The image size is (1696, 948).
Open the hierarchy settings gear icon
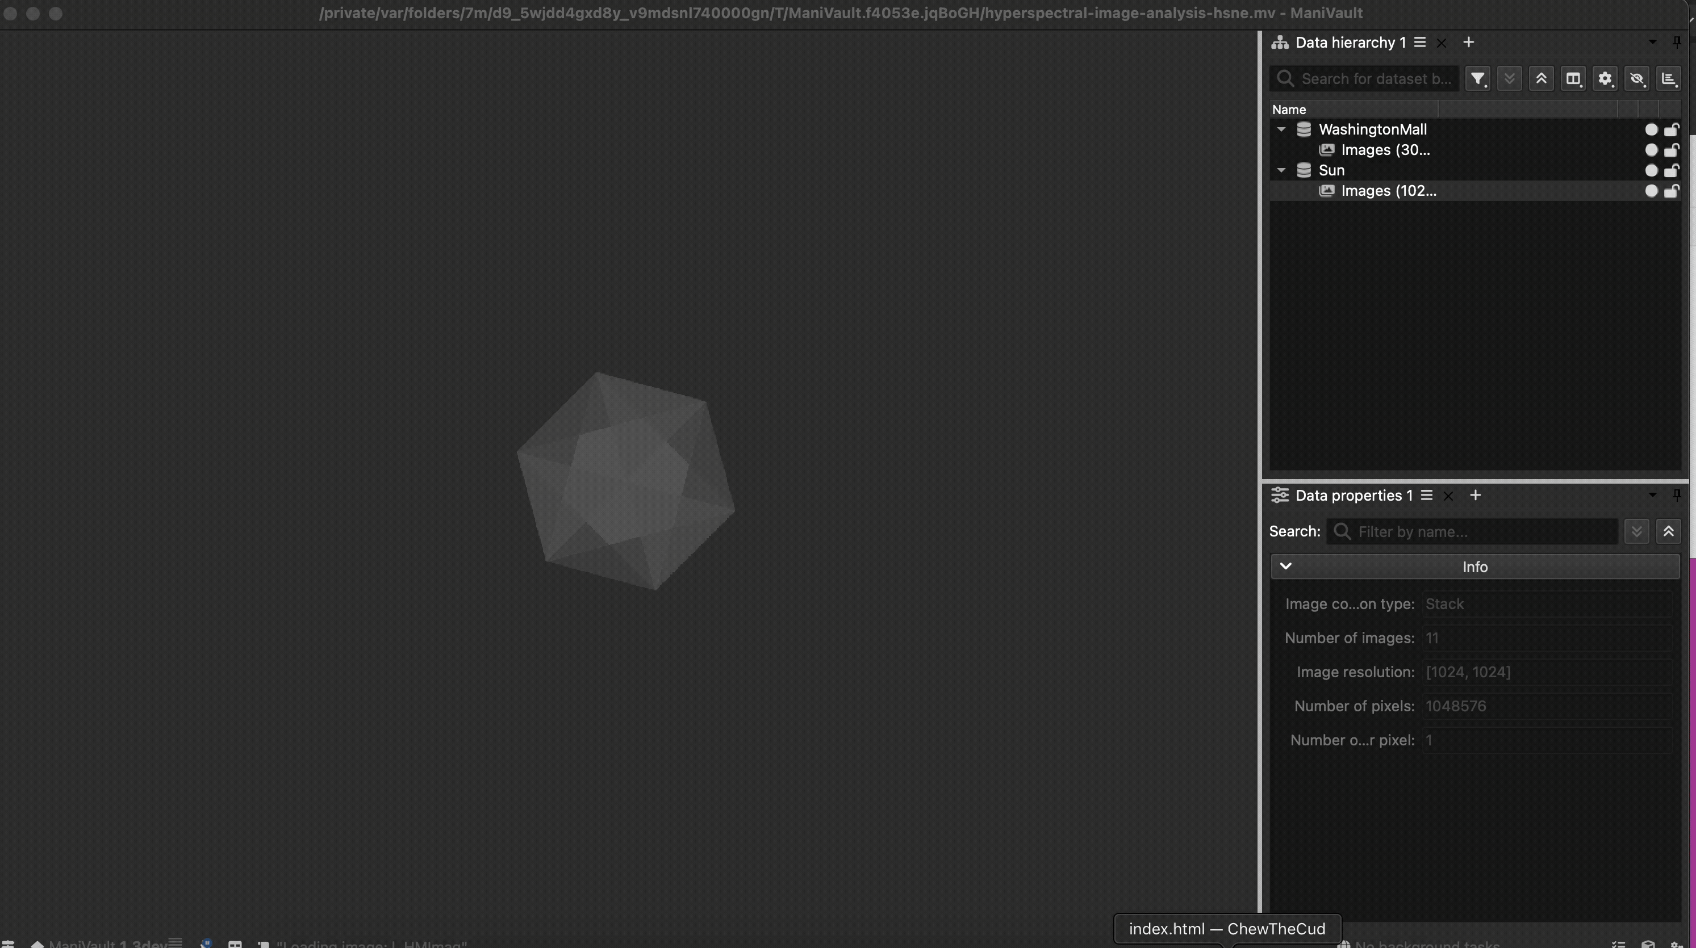click(x=1605, y=78)
